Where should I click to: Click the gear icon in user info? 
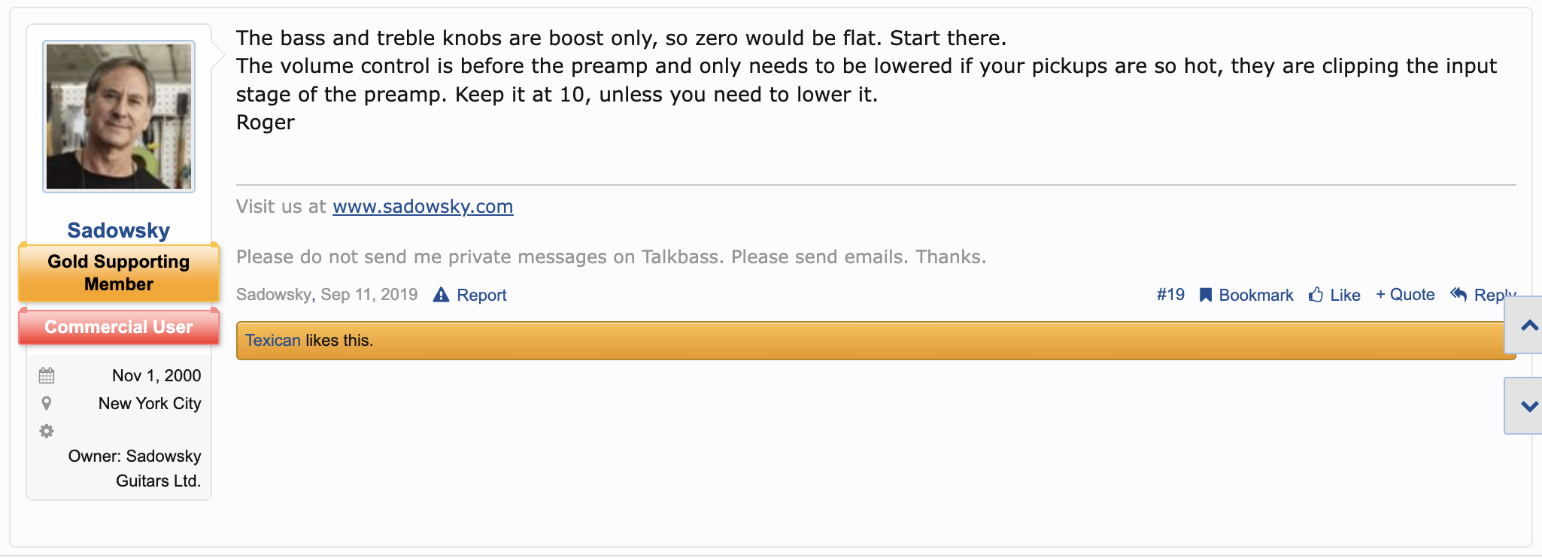47,431
